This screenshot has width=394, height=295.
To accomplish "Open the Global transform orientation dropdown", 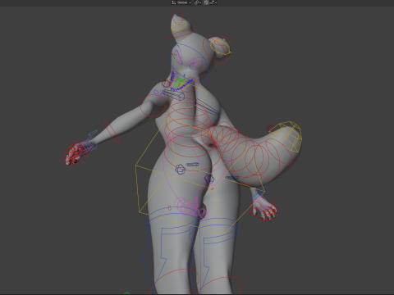I will click(181, 2).
